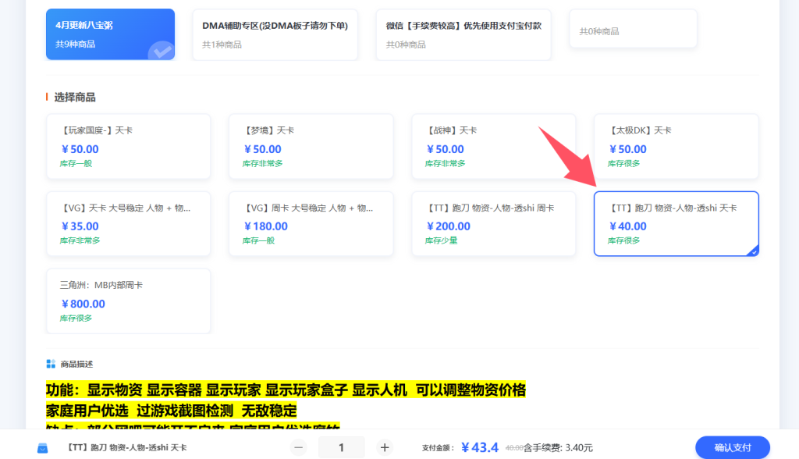Click the checkmark badge on 4月更新八宝粥
The height and width of the screenshot is (459, 799).
(x=162, y=51)
